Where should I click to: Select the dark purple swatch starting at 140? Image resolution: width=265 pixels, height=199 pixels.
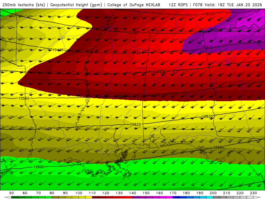[x=136, y=197]
